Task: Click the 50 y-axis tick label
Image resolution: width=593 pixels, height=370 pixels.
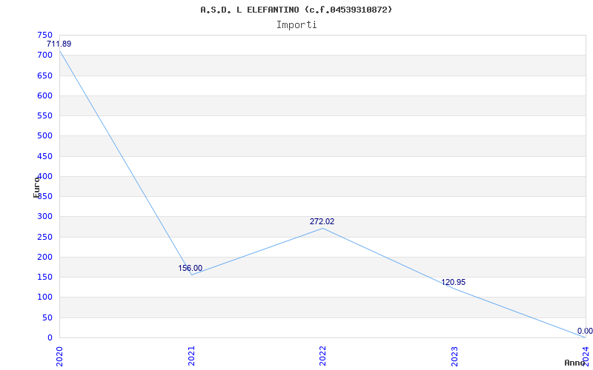Action: [47, 318]
